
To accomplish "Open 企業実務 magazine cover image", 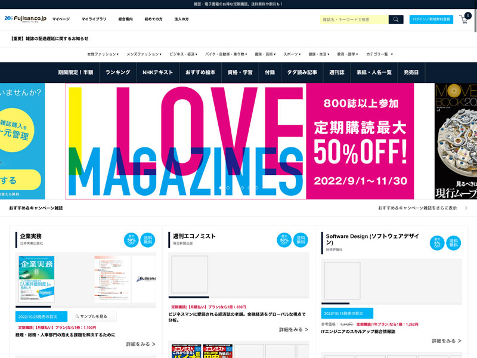I will (36, 279).
